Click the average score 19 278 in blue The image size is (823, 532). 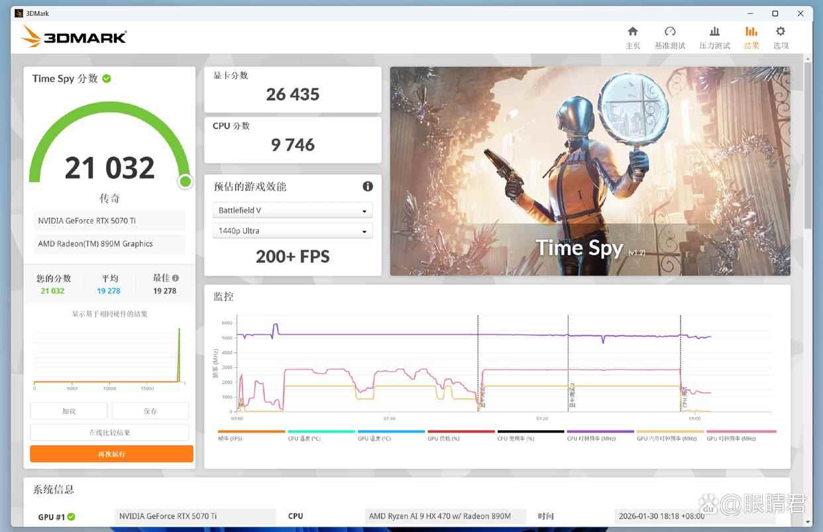[109, 291]
